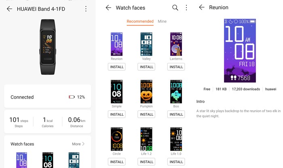The height and width of the screenshot is (168, 283).
Task: Open the Reunion thumbnail in the Recommended grid
Action: coord(116,44)
